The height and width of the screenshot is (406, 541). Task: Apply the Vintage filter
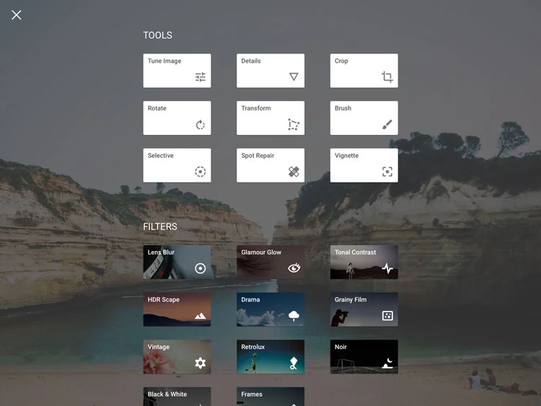pyautogui.click(x=177, y=357)
